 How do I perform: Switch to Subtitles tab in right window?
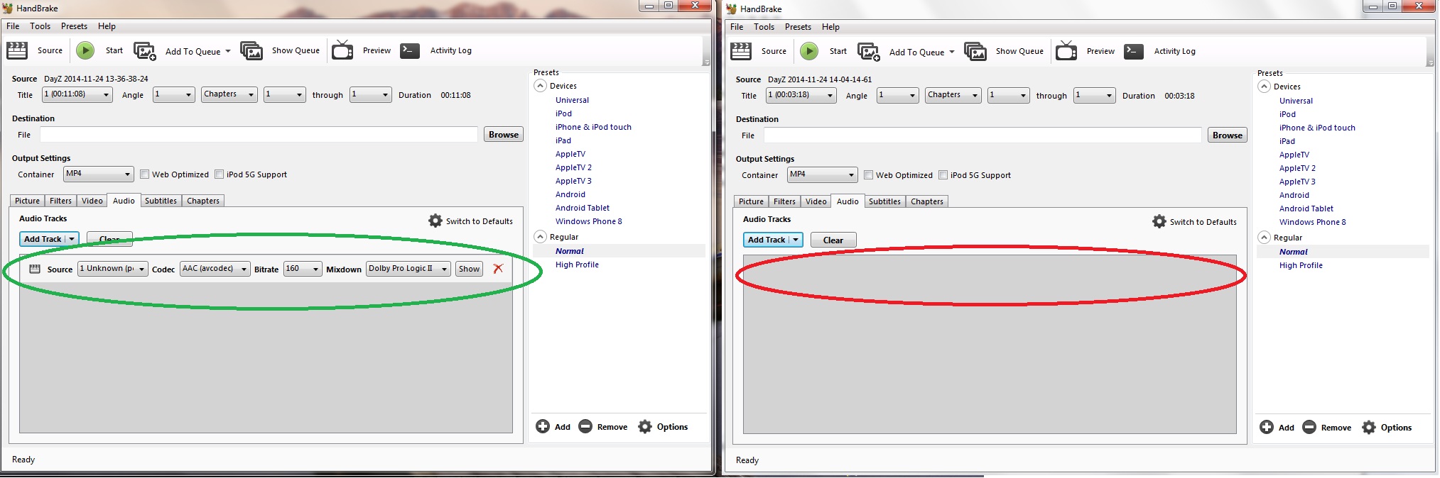click(884, 201)
